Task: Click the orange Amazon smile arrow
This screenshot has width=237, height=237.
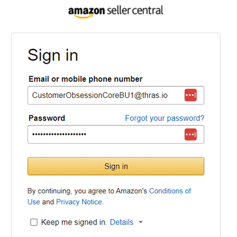Action: 84,17
